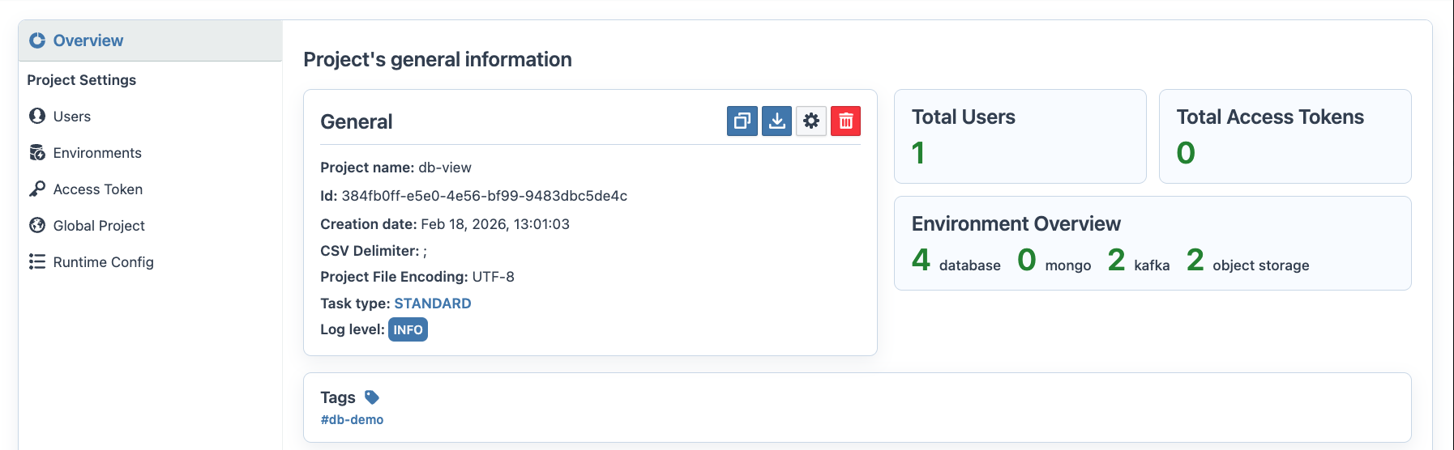Click the red trash delete icon
The image size is (1454, 450).
[845, 121]
